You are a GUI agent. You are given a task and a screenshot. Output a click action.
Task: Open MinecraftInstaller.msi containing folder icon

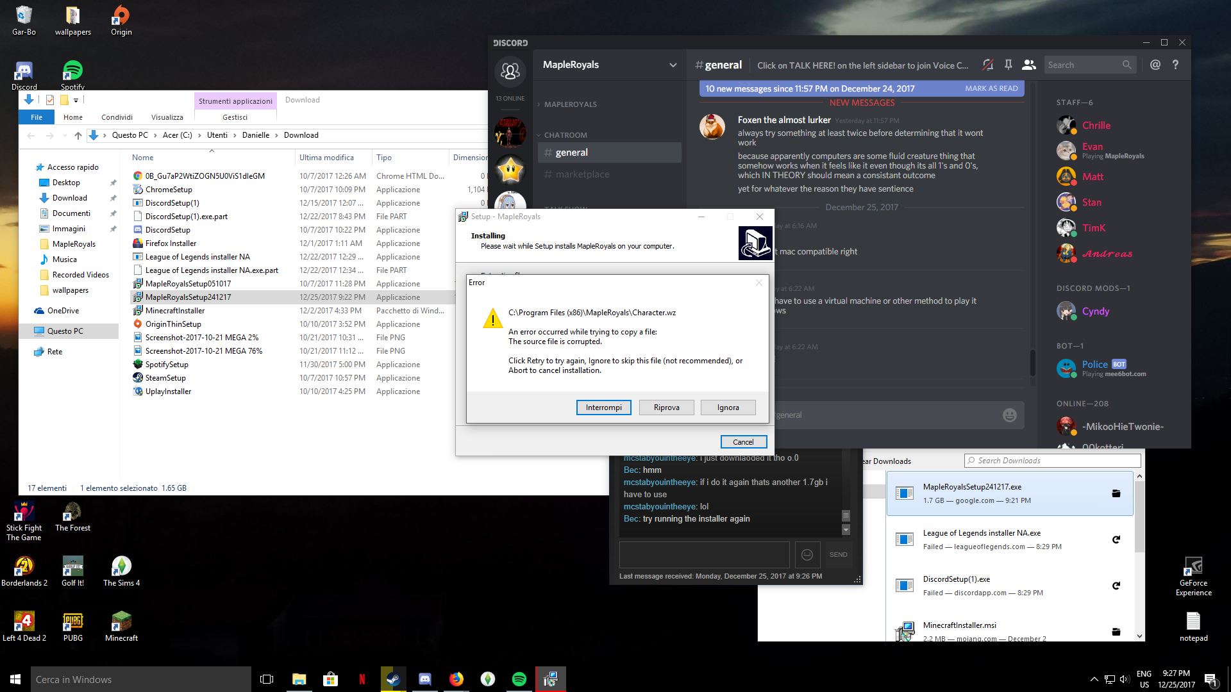[1116, 632]
